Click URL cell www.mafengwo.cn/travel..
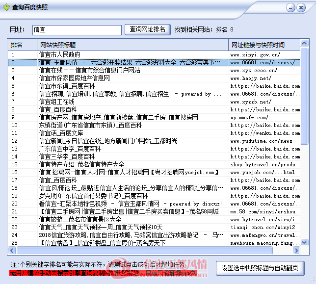 tap(265, 235)
